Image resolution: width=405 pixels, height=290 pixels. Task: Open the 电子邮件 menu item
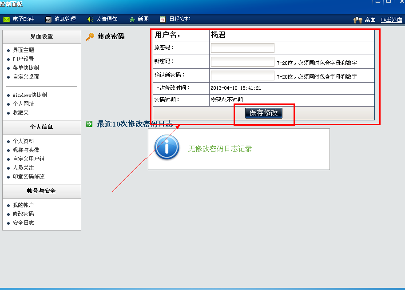[x=24, y=20]
